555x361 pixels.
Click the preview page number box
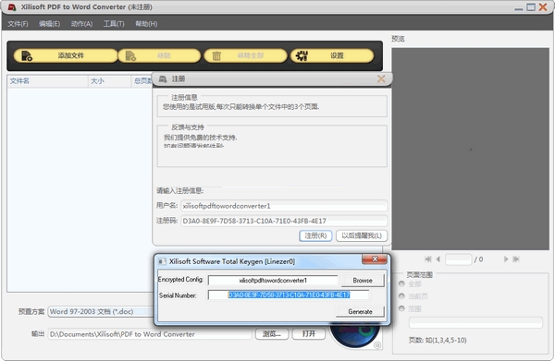point(459,259)
